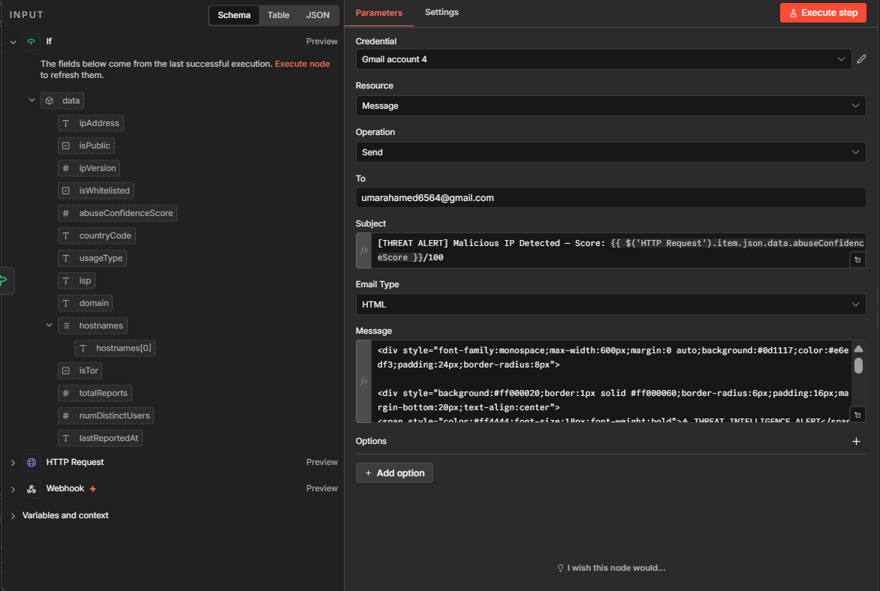Click the If node green icon

click(31, 42)
